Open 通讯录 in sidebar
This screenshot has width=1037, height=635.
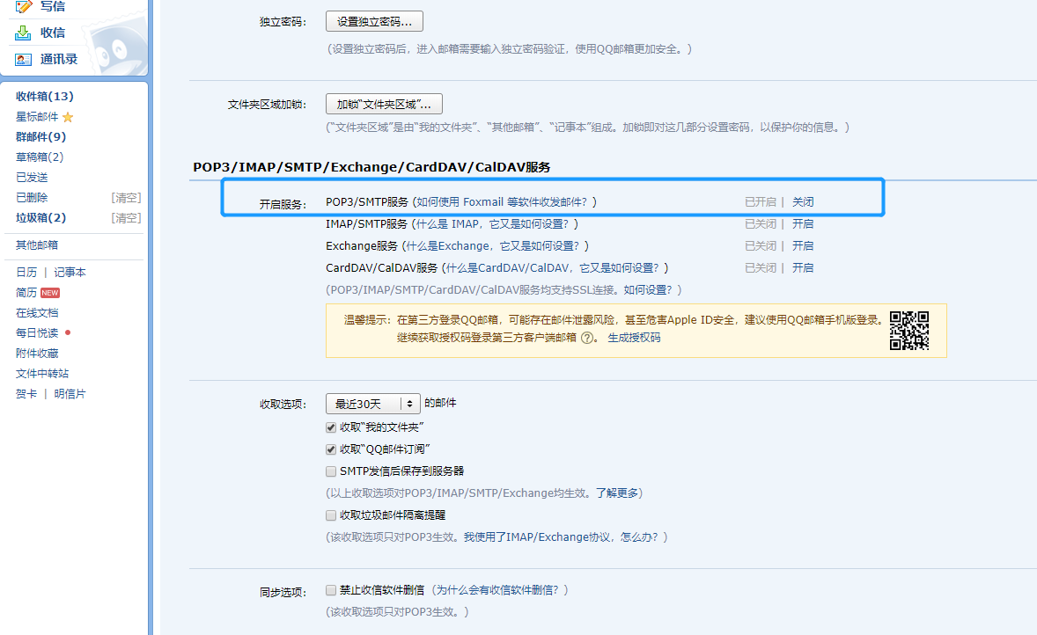click(59, 60)
